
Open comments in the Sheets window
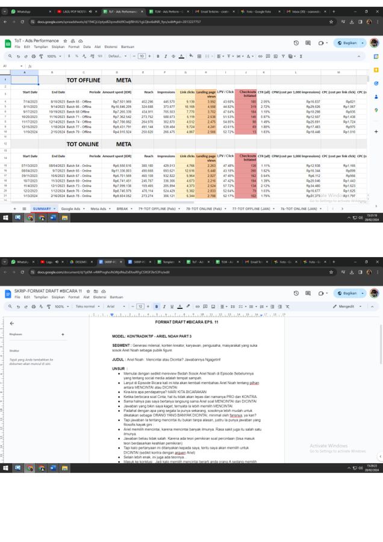(x=308, y=43)
